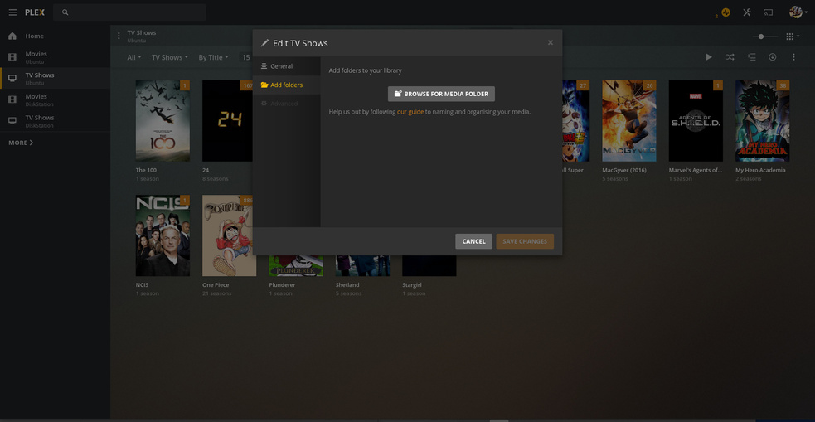Click the add to playlist icon
This screenshot has height=422, width=815.
pyautogui.click(x=751, y=57)
